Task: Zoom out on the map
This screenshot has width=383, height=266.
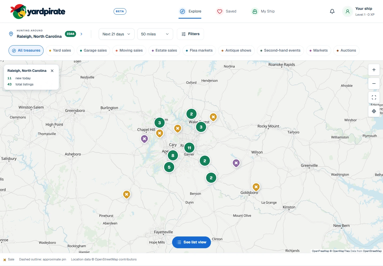Action: (x=374, y=84)
